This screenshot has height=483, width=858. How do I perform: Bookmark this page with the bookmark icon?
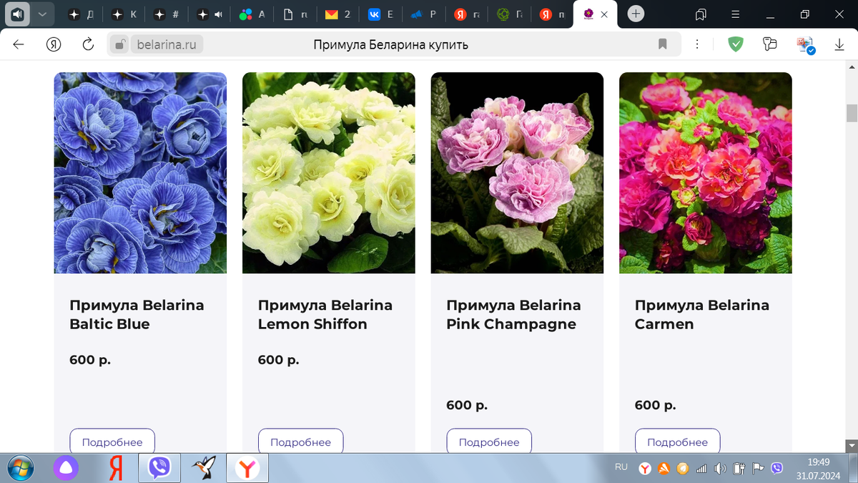tap(662, 44)
